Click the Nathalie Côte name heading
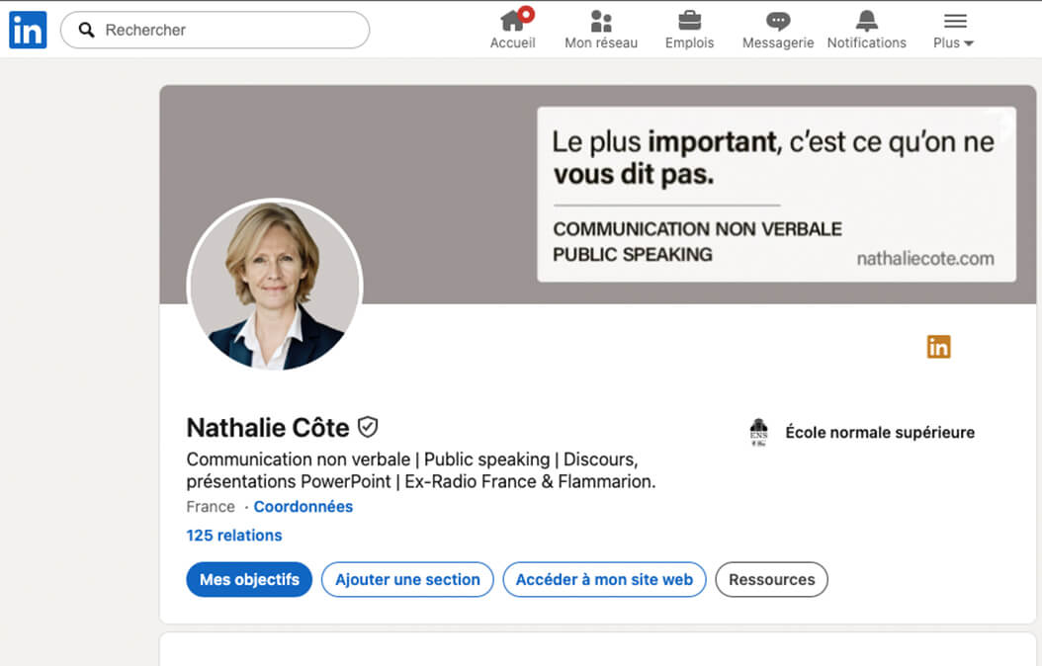This screenshot has width=1042, height=666. 268,428
